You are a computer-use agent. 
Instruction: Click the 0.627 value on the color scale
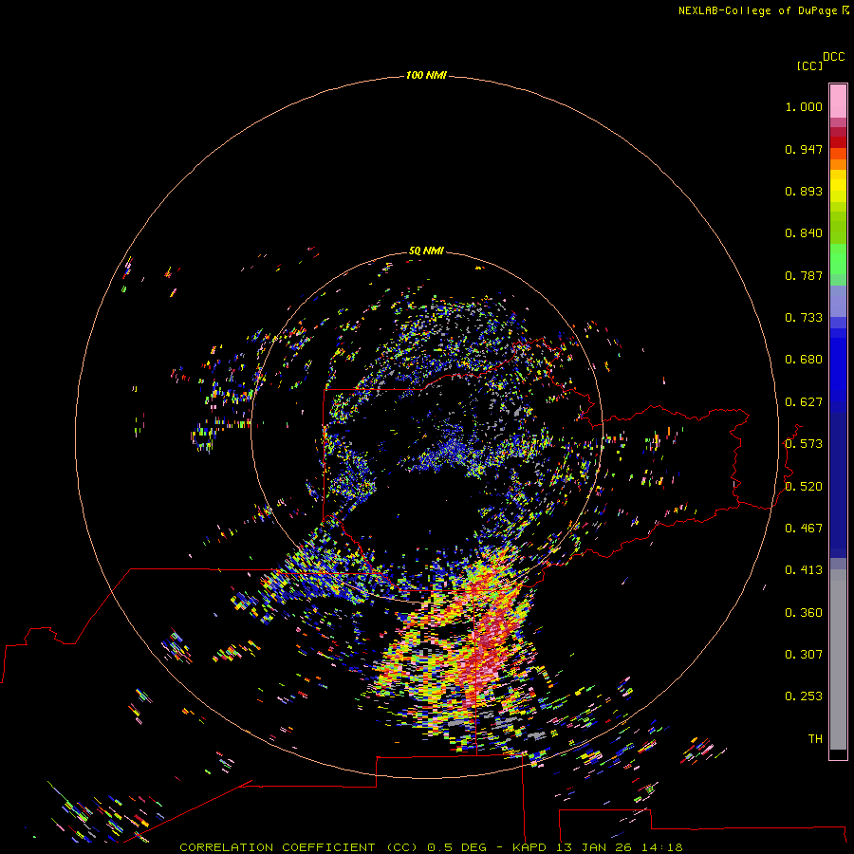804,402
